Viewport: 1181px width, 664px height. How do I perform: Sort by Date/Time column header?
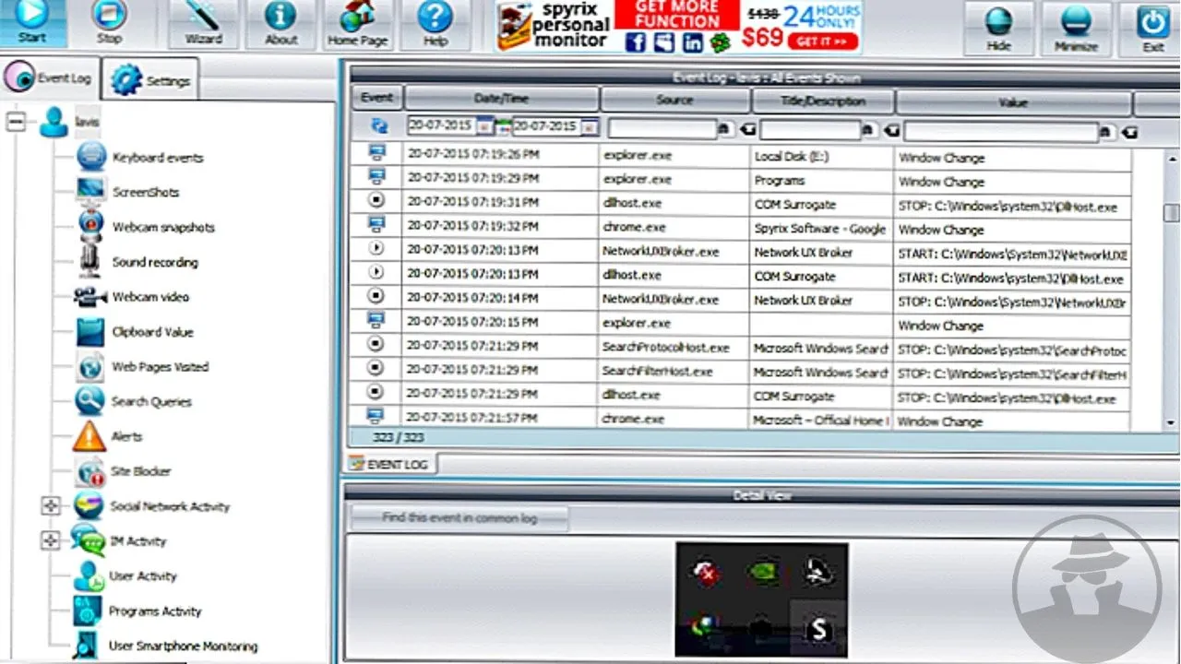[502, 99]
